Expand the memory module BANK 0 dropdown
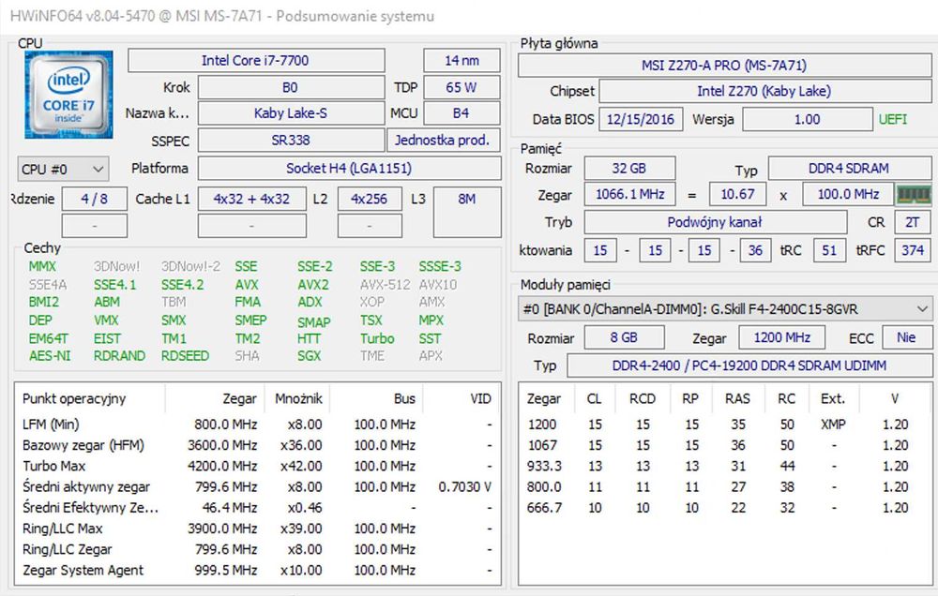 click(x=724, y=309)
